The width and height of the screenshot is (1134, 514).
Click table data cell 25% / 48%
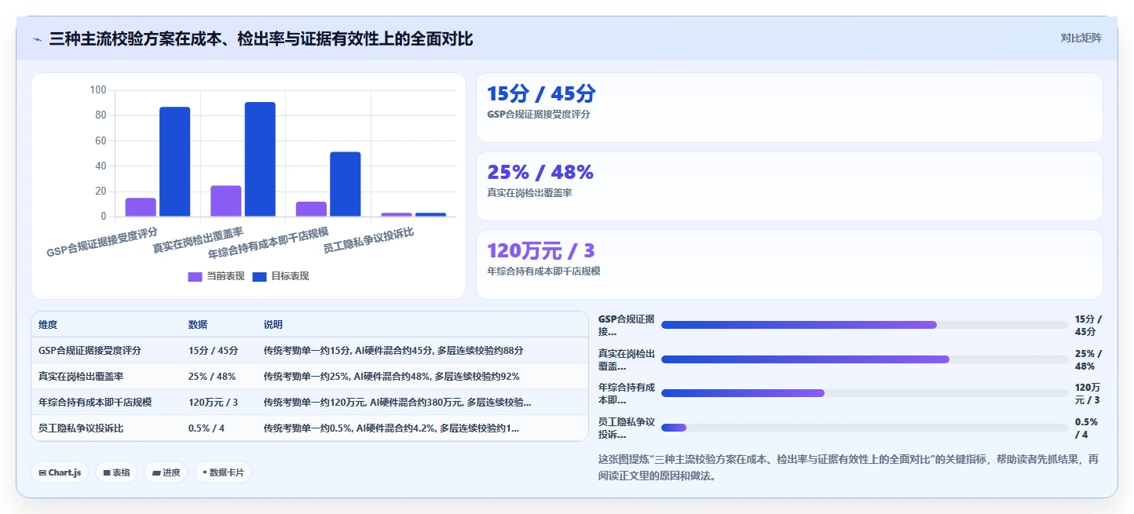[212, 377]
